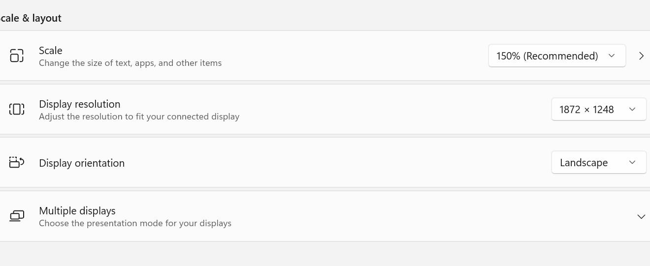The width and height of the screenshot is (650, 266).
Task: Open the 150% (Recommended) scale dropdown
Action: click(x=556, y=56)
